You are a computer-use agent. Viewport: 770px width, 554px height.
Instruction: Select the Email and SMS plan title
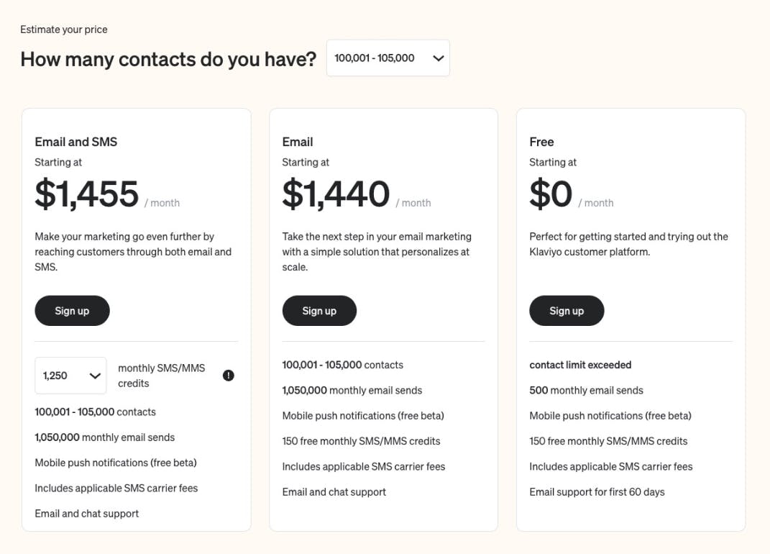pos(76,142)
